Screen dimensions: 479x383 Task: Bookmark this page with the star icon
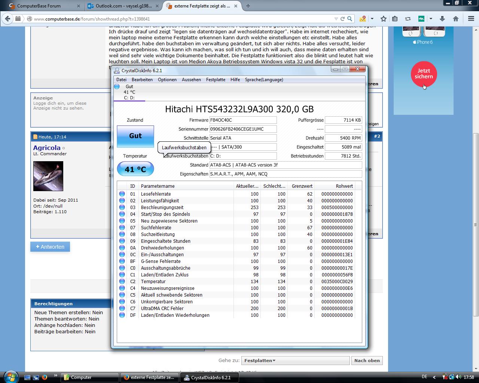(384, 19)
